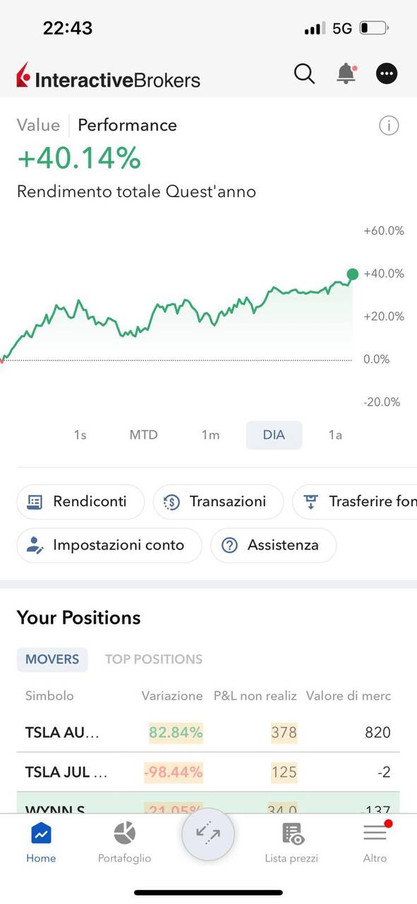
Task: Open the search magnifier icon
Action: (x=304, y=73)
